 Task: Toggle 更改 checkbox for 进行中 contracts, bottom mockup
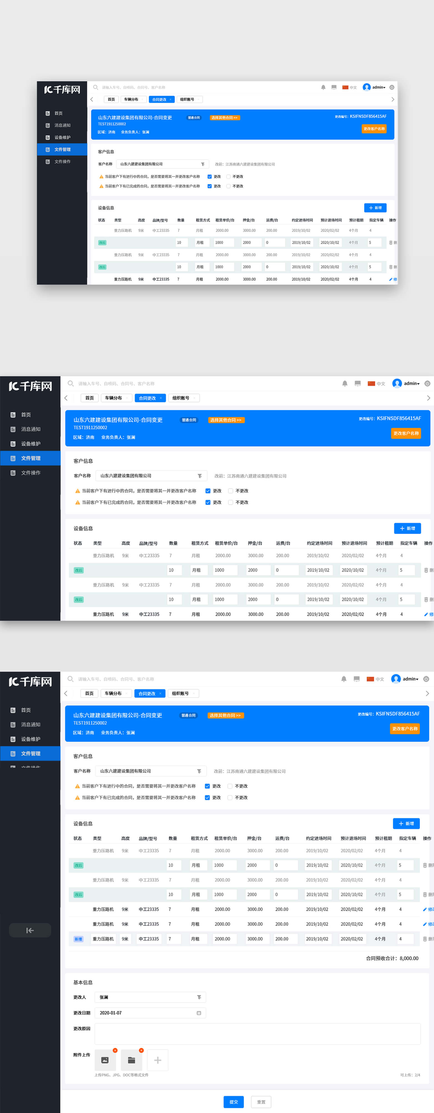(x=207, y=786)
